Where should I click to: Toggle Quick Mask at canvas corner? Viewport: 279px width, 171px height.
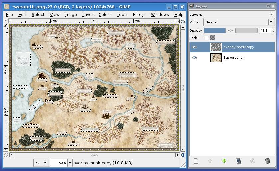[6, 155]
